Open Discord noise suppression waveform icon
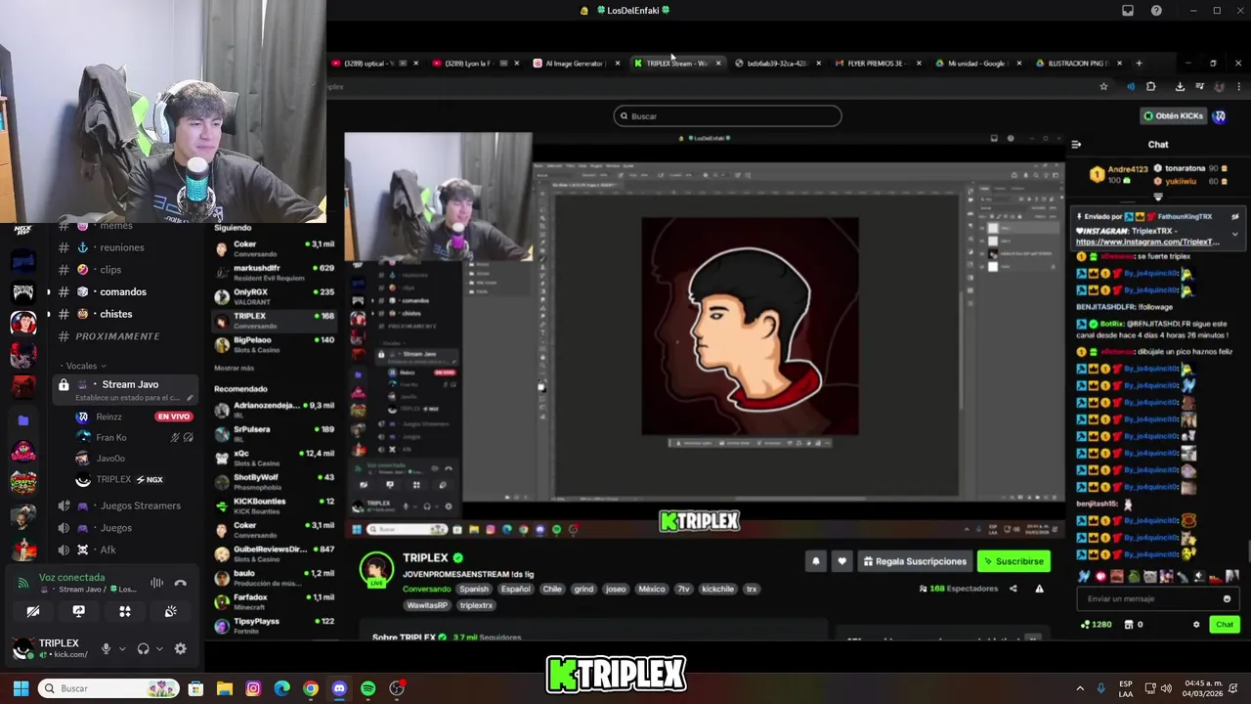This screenshot has width=1251, height=704. coord(156,583)
